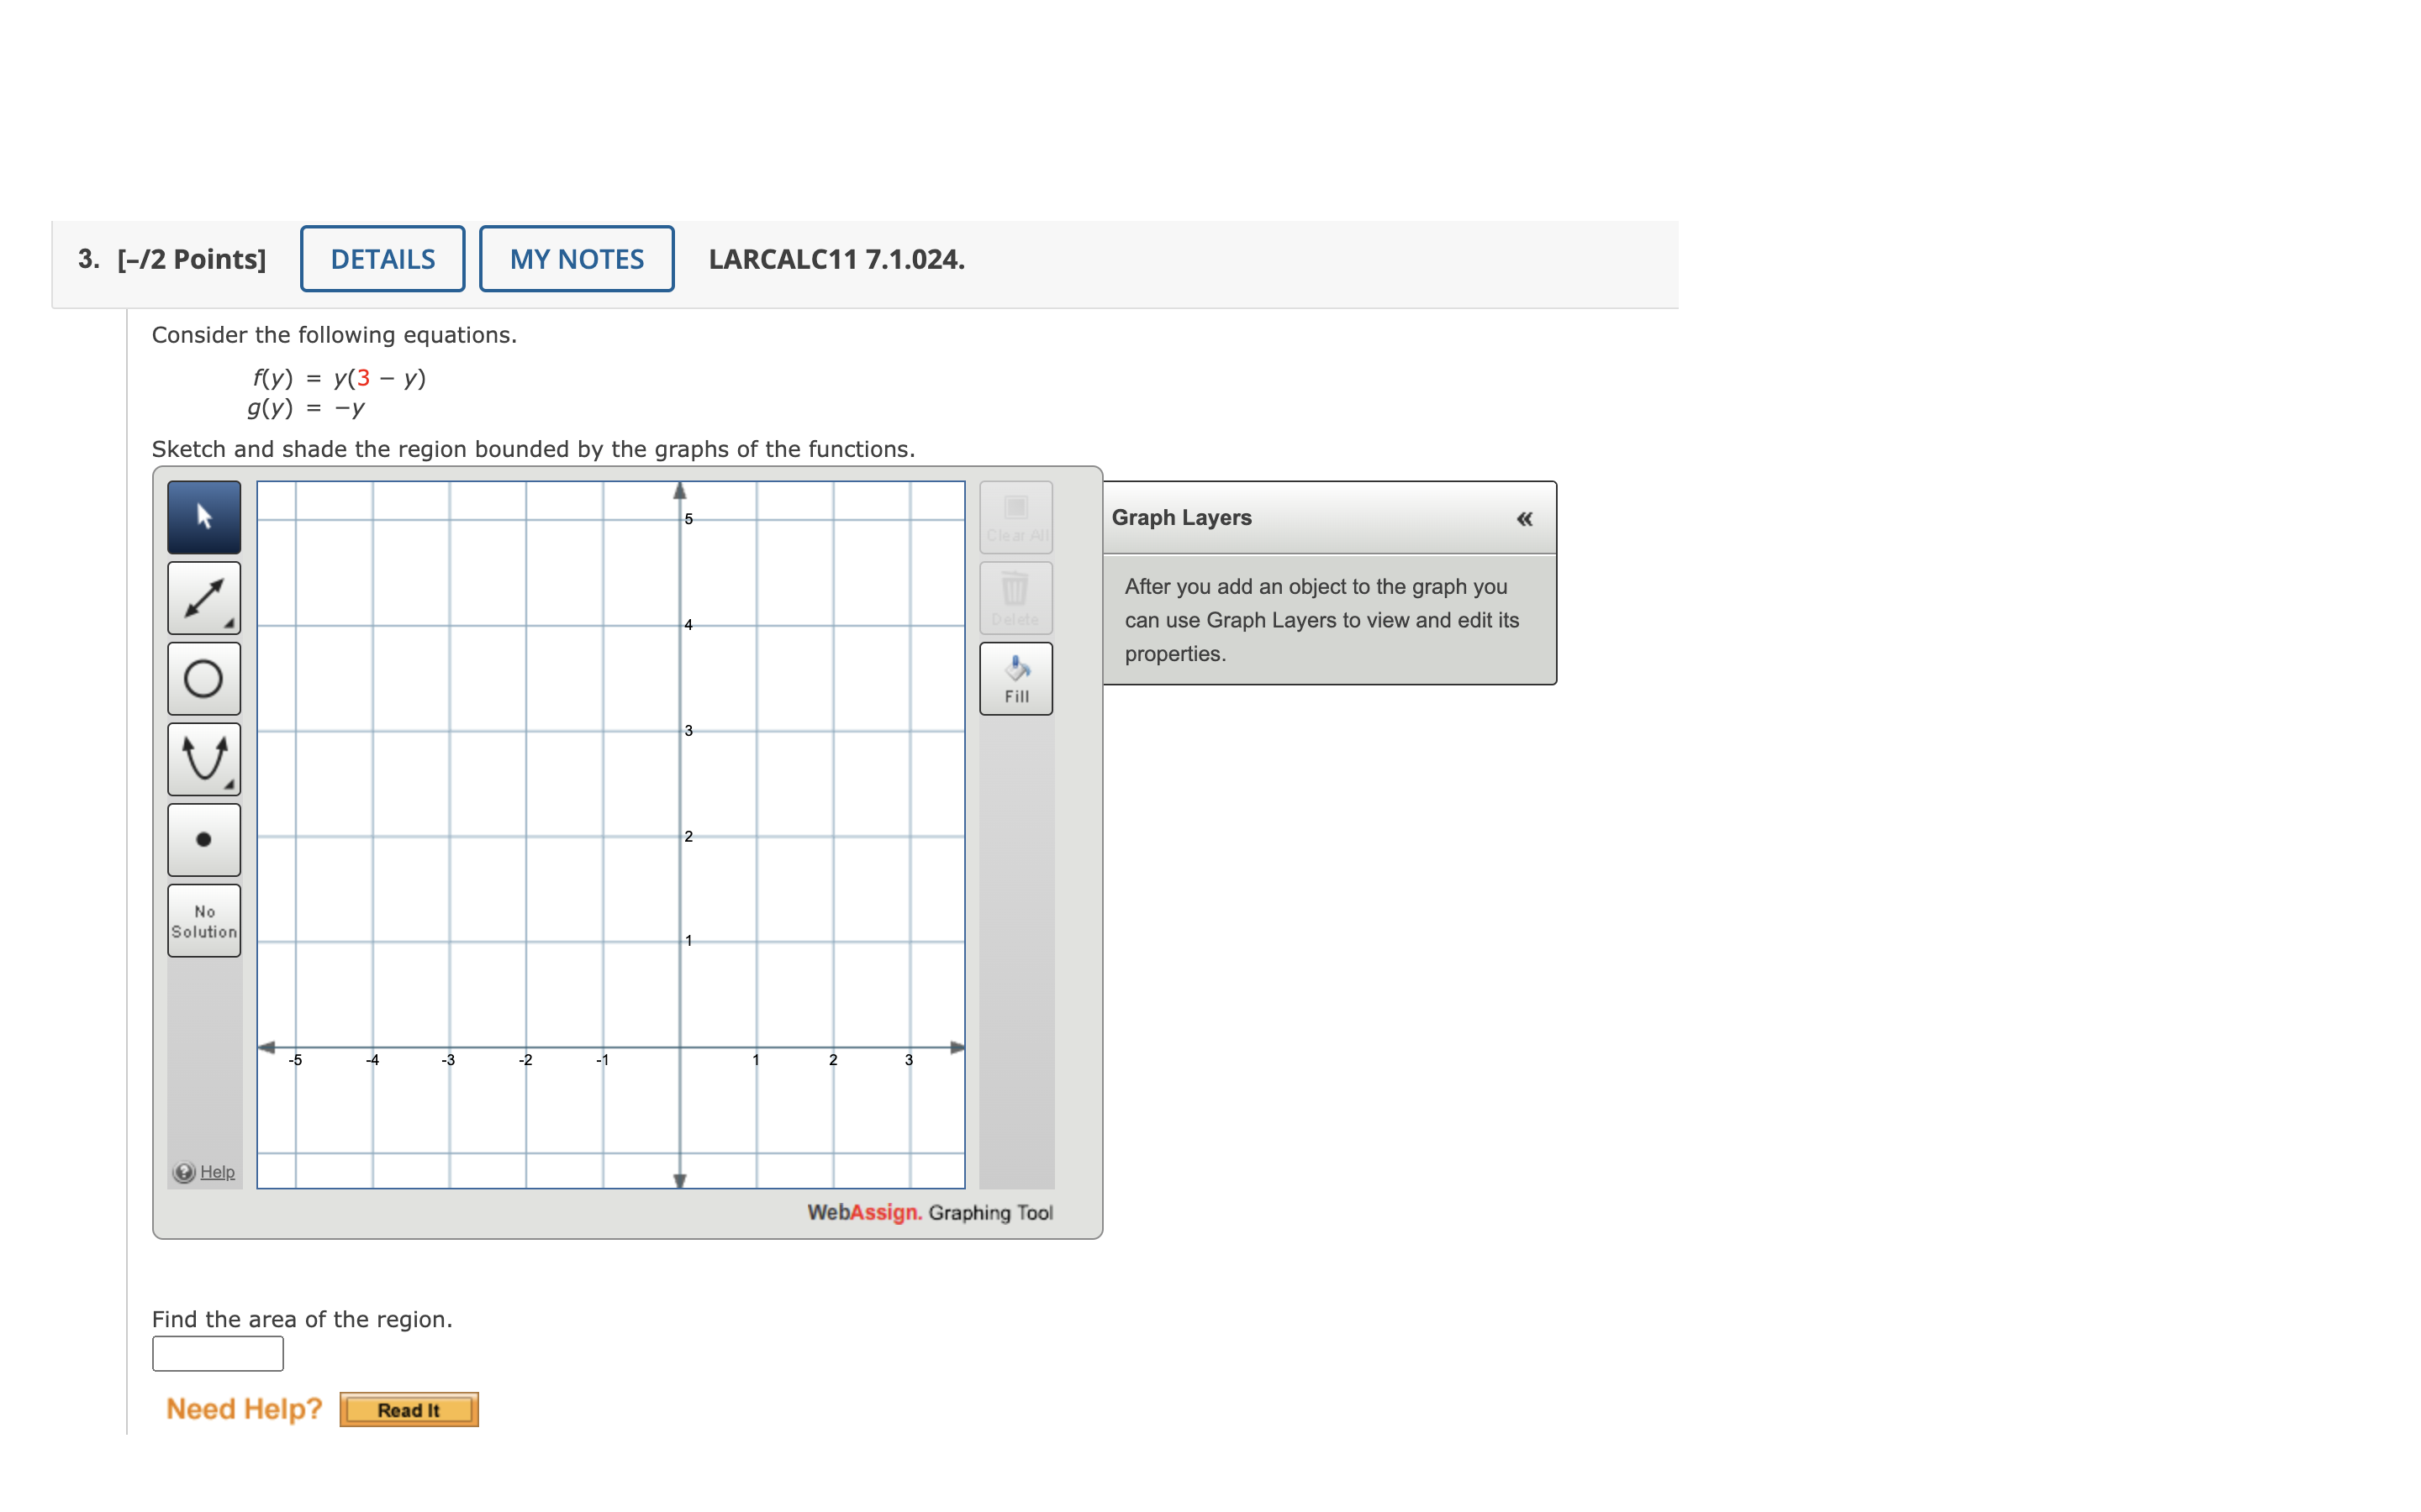Screen dimensions: 2421x1512
Task: Open the DETAILS section
Action: pos(382,259)
